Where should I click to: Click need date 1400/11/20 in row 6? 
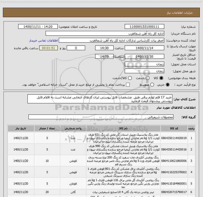pos(21,192)
